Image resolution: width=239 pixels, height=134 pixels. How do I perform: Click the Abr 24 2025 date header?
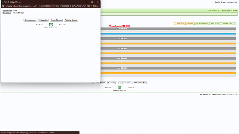pos(122,58)
